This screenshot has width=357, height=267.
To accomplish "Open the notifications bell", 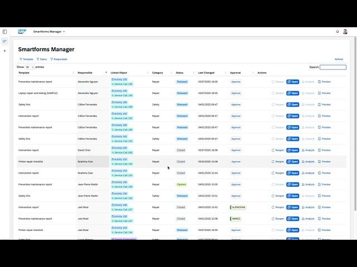I will [x=337, y=32].
